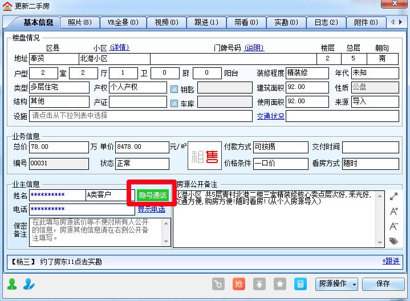
Task: Click the tab scroll right arrow
Action: coord(400,22)
